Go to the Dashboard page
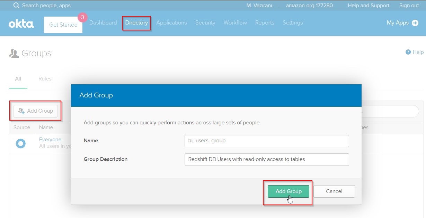Screen dimensions: 426x218 (x=103, y=23)
